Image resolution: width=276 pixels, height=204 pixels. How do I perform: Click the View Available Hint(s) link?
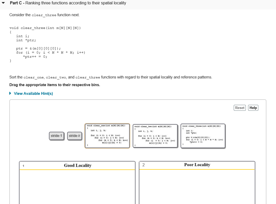(33, 93)
